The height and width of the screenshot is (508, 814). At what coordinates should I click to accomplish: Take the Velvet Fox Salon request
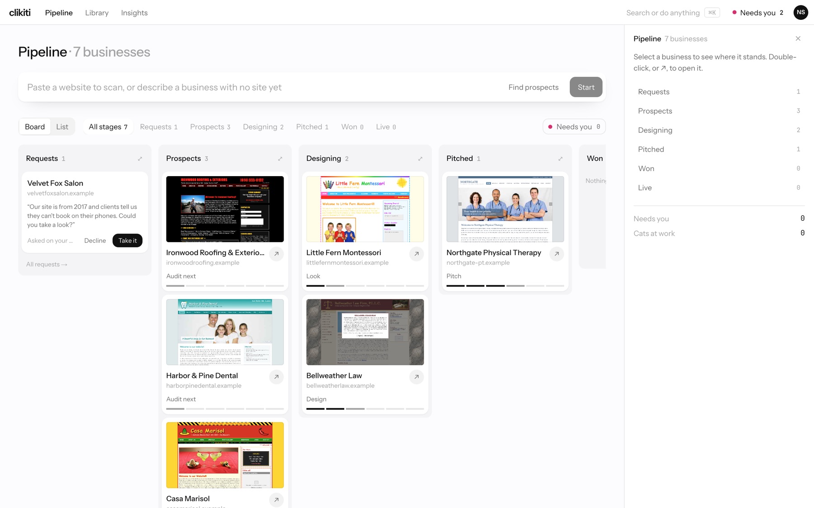[x=128, y=241]
